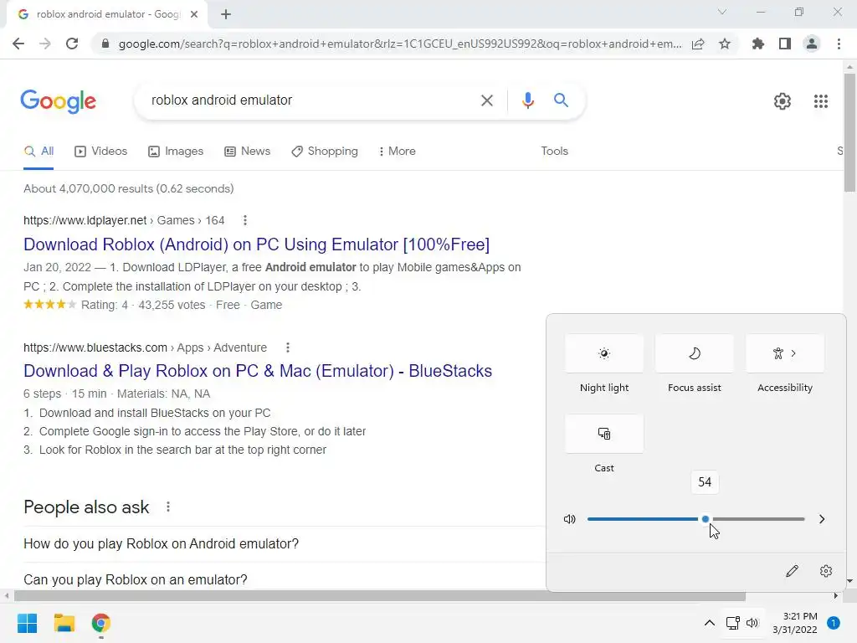Open the tab search dropdown arrow
This screenshot has height=643, width=857.
722,12
